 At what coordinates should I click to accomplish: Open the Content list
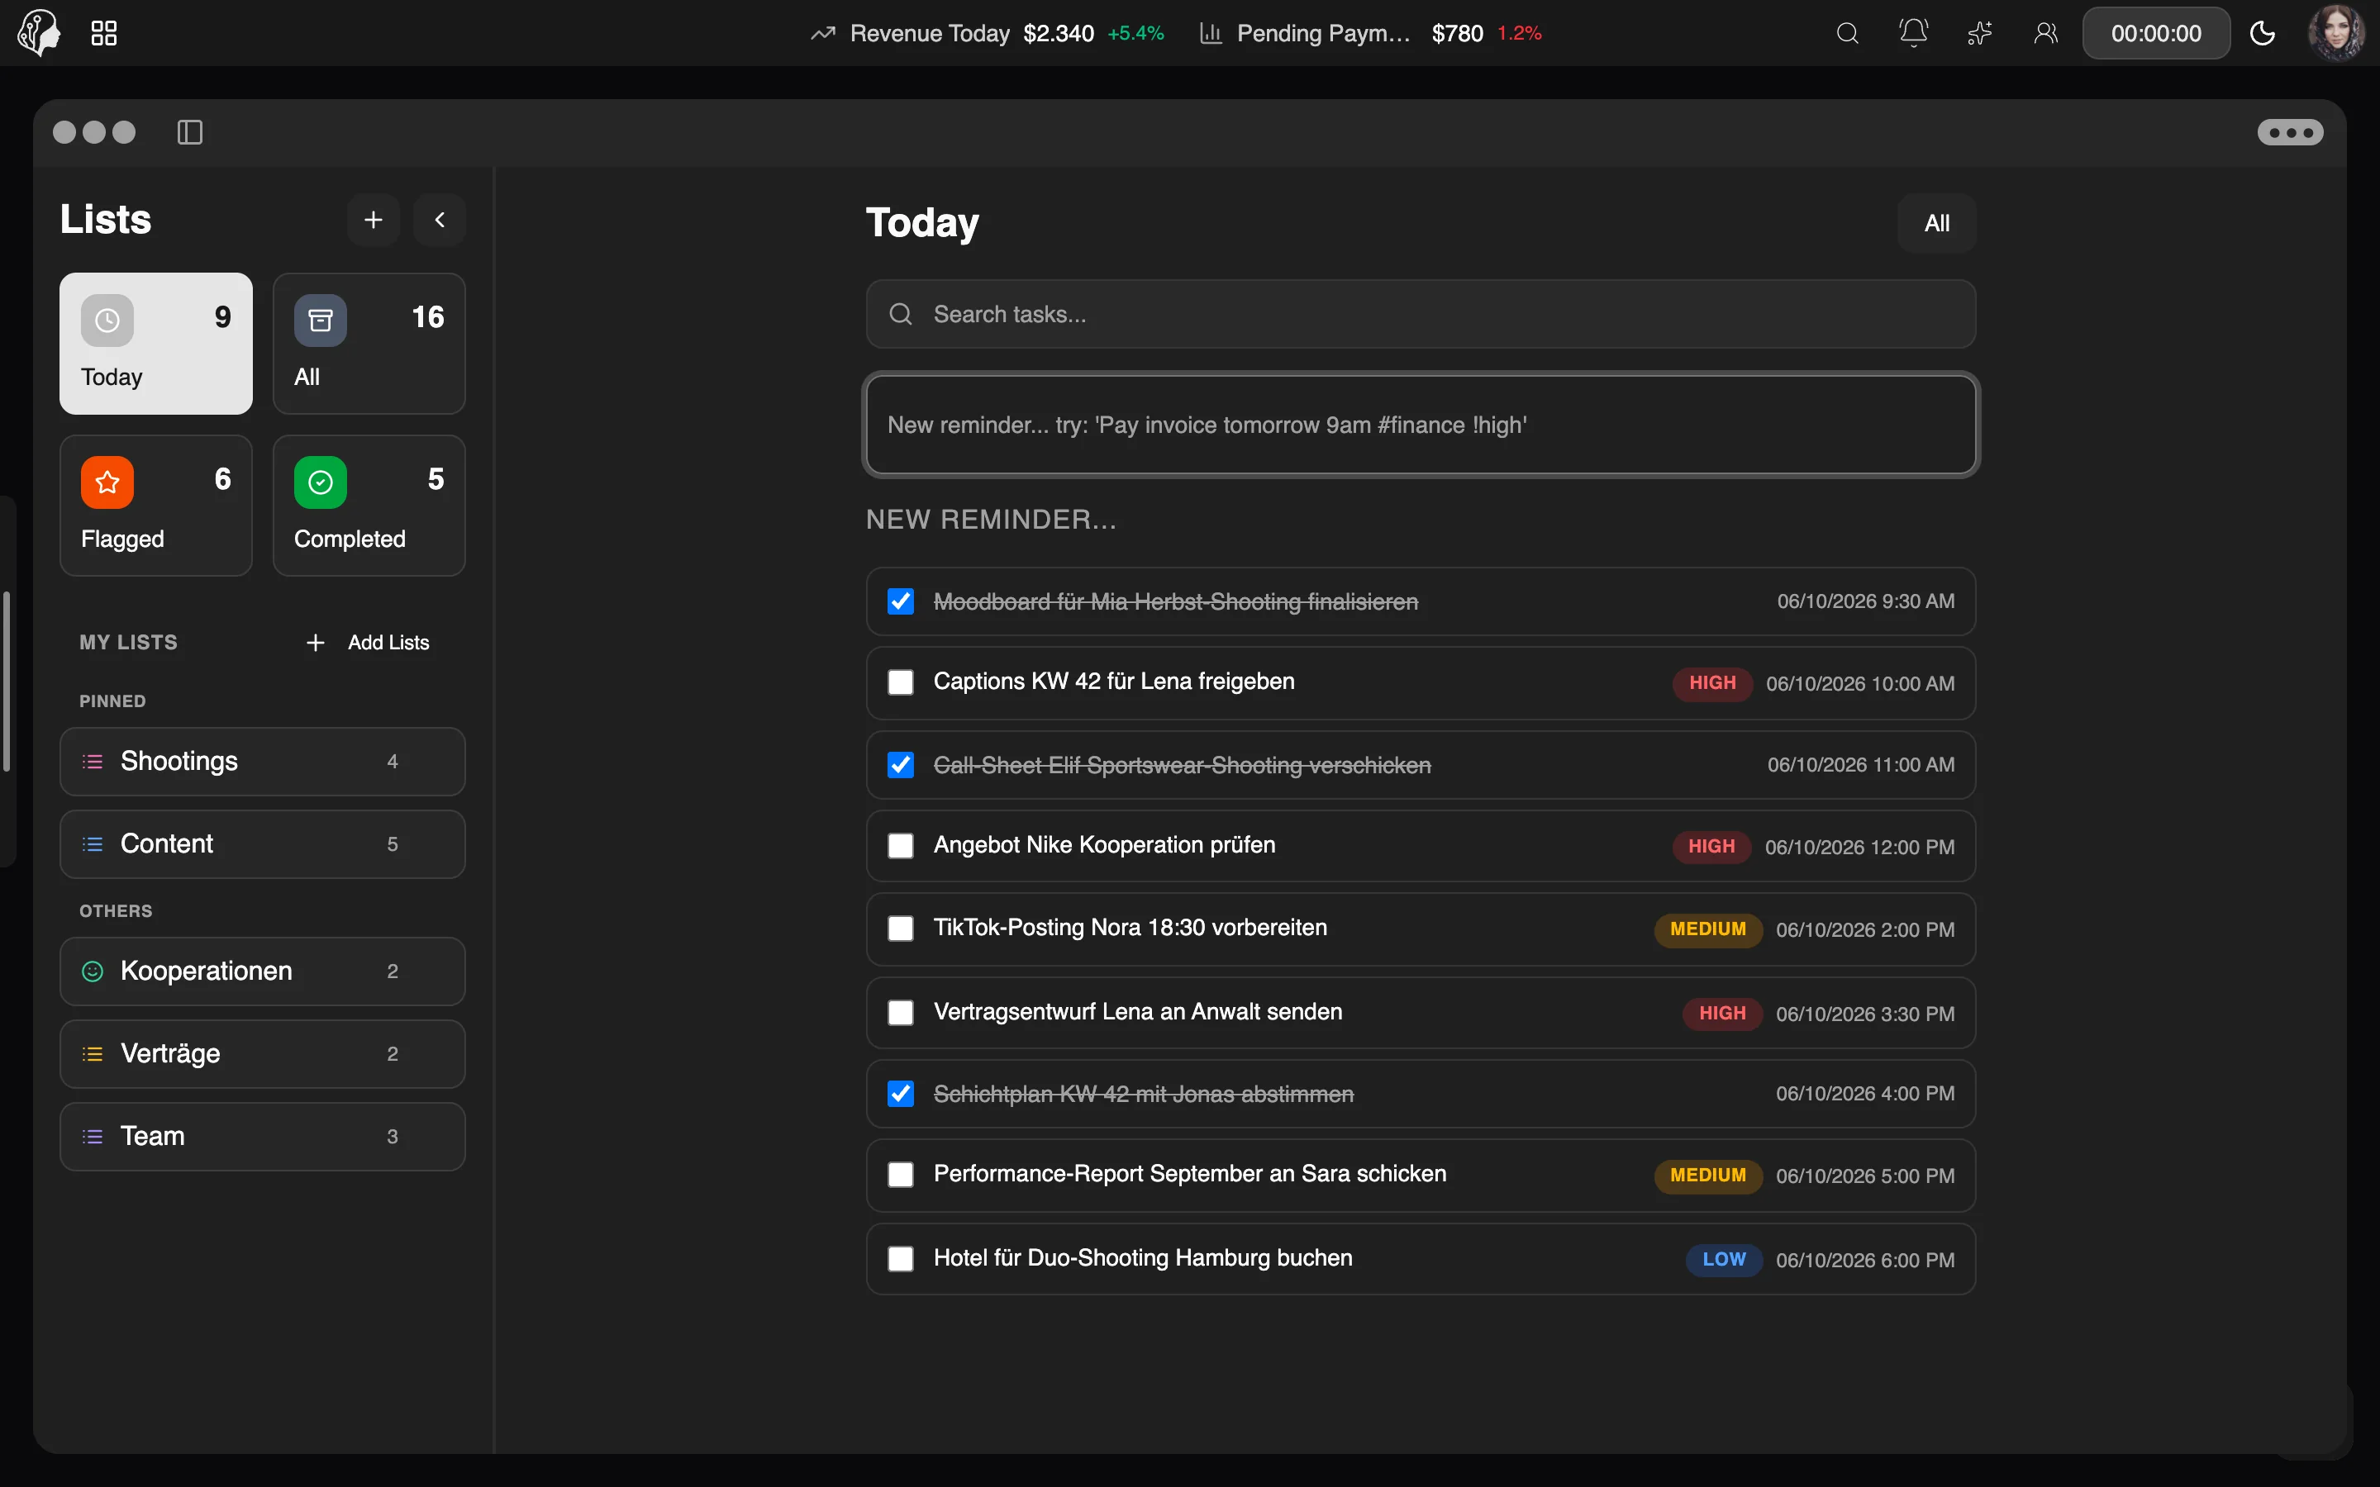[x=263, y=843]
